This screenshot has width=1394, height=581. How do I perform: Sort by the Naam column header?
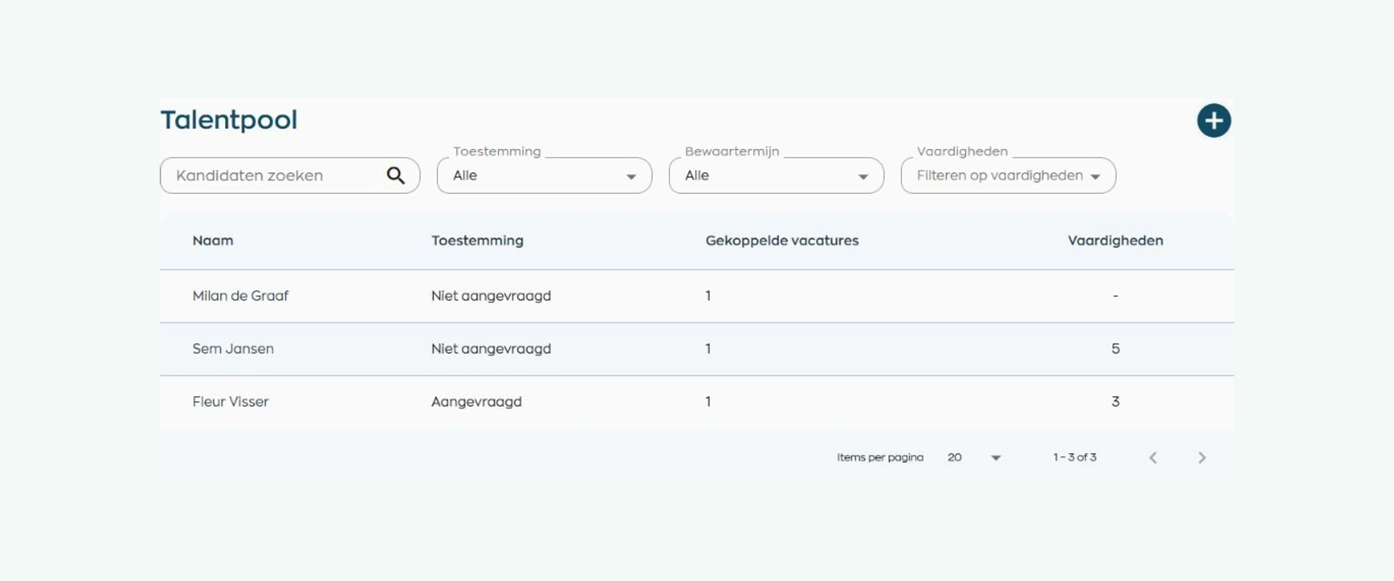[213, 240]
